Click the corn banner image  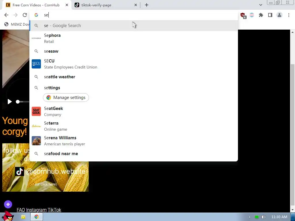tap(46, 167)
